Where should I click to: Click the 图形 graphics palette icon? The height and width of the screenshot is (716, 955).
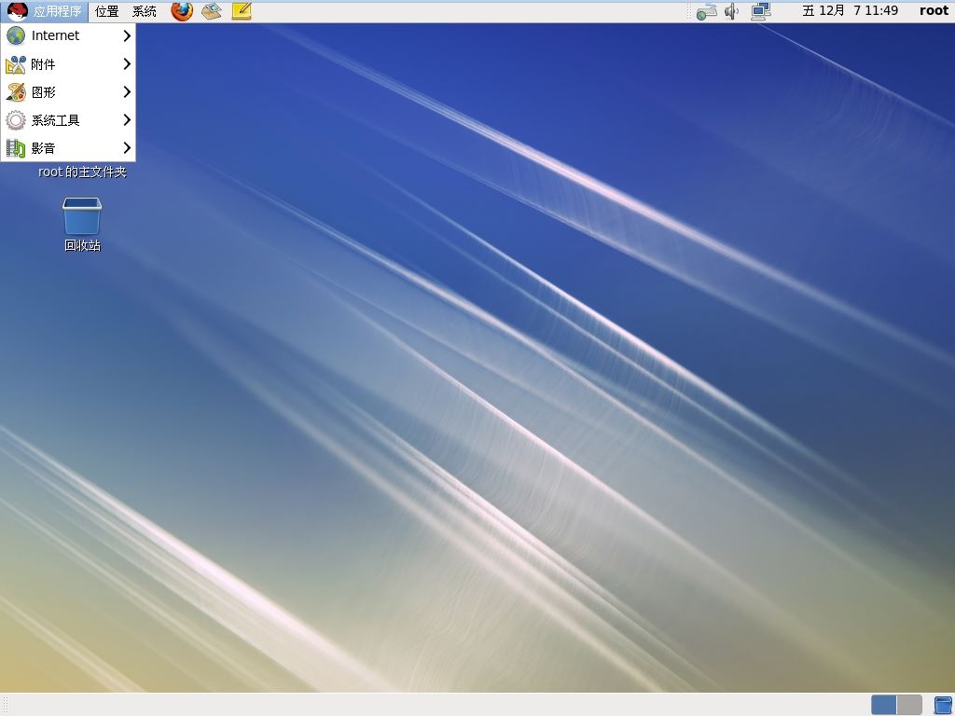pos(16,92)
